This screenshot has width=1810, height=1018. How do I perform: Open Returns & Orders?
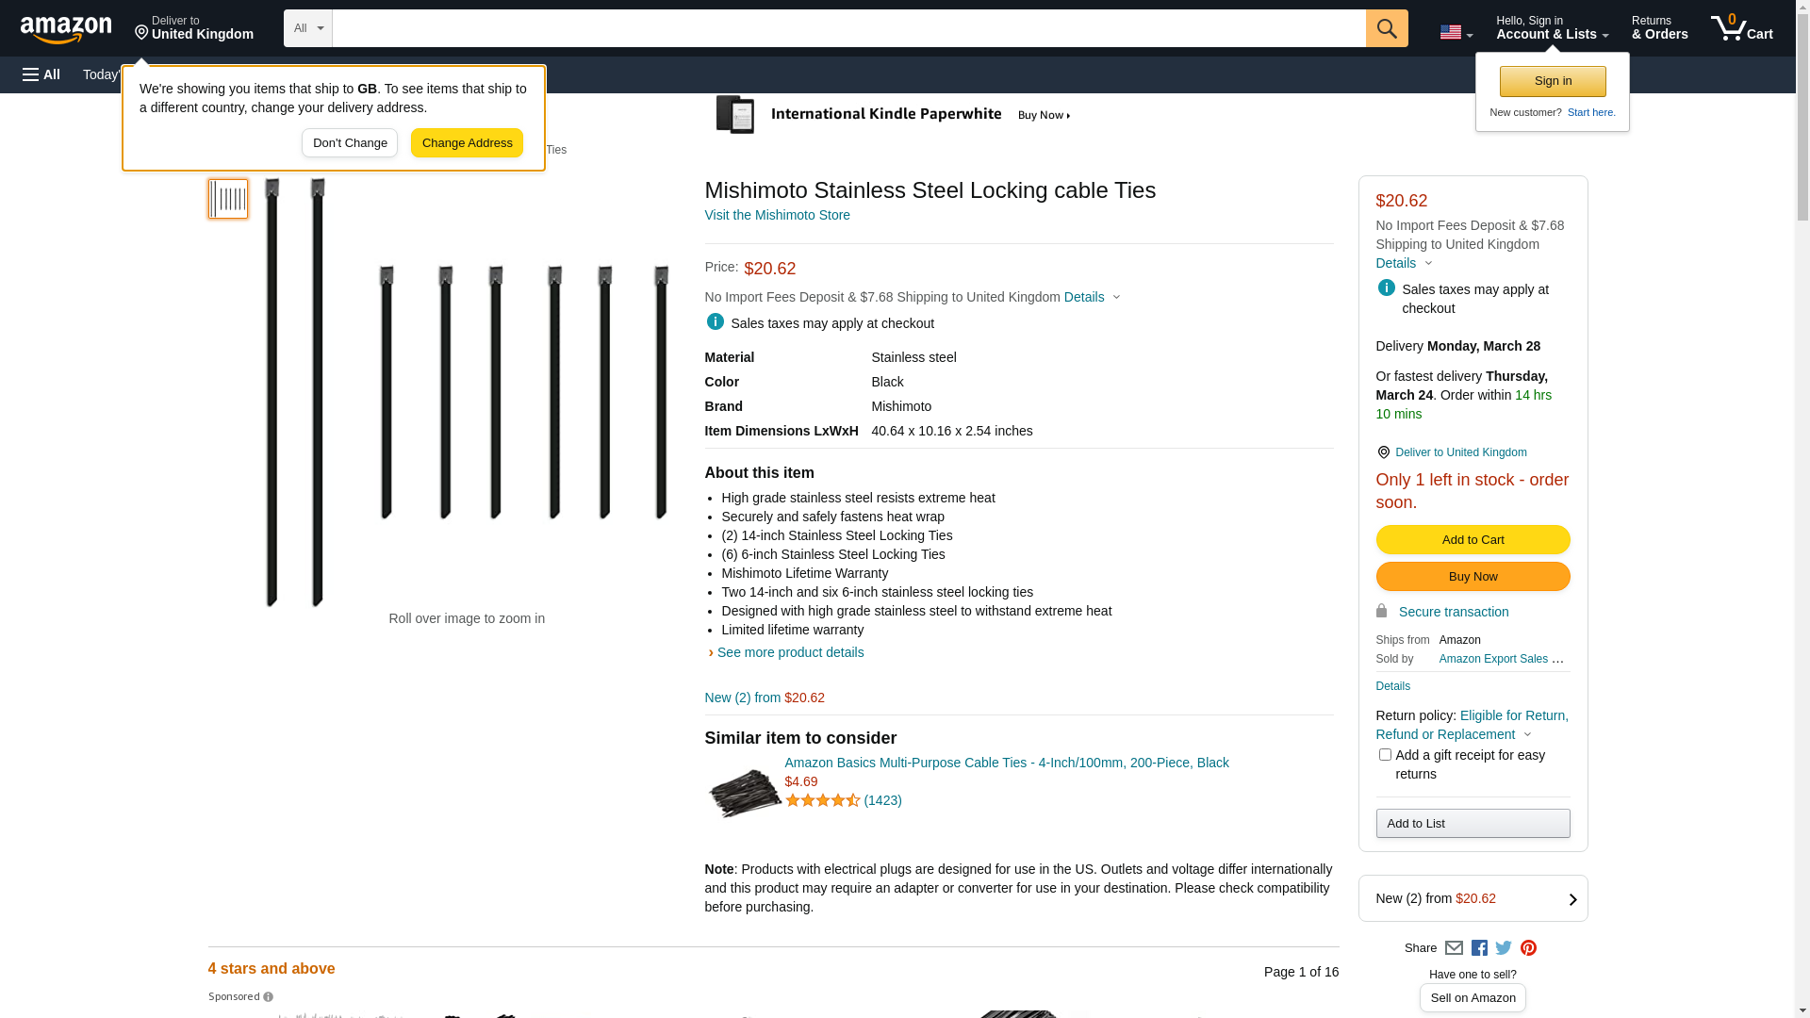coord(1659,28)
